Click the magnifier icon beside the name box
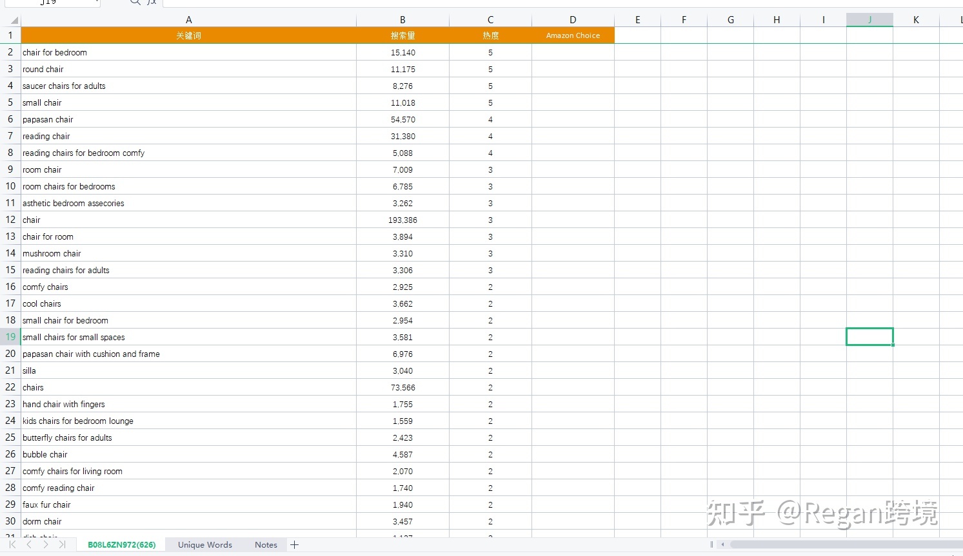 point(135,3)
